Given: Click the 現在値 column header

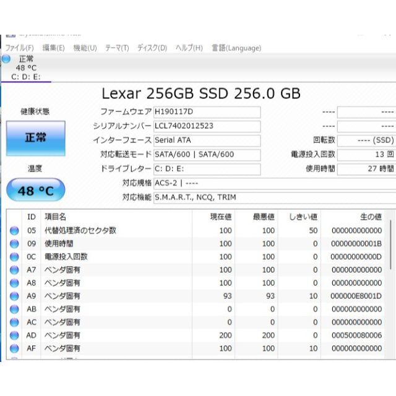Looking at the screenshot, I should (213, 217).
